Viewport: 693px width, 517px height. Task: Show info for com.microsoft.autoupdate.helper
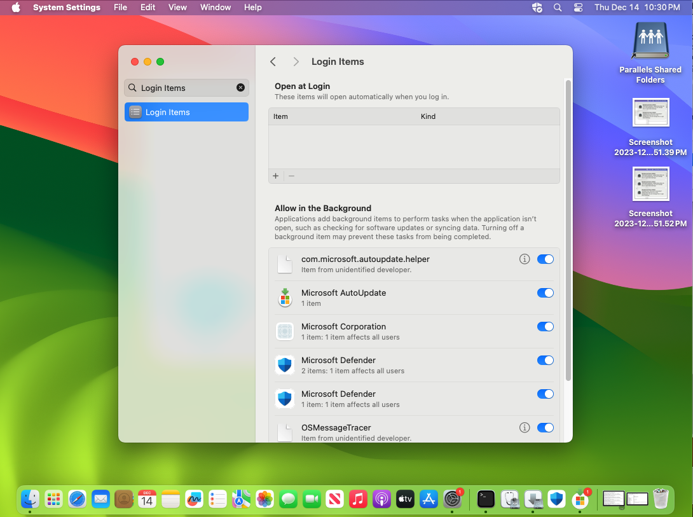(x=524, y=259)
